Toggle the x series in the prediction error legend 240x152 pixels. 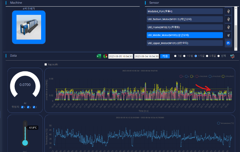[181, 76]
